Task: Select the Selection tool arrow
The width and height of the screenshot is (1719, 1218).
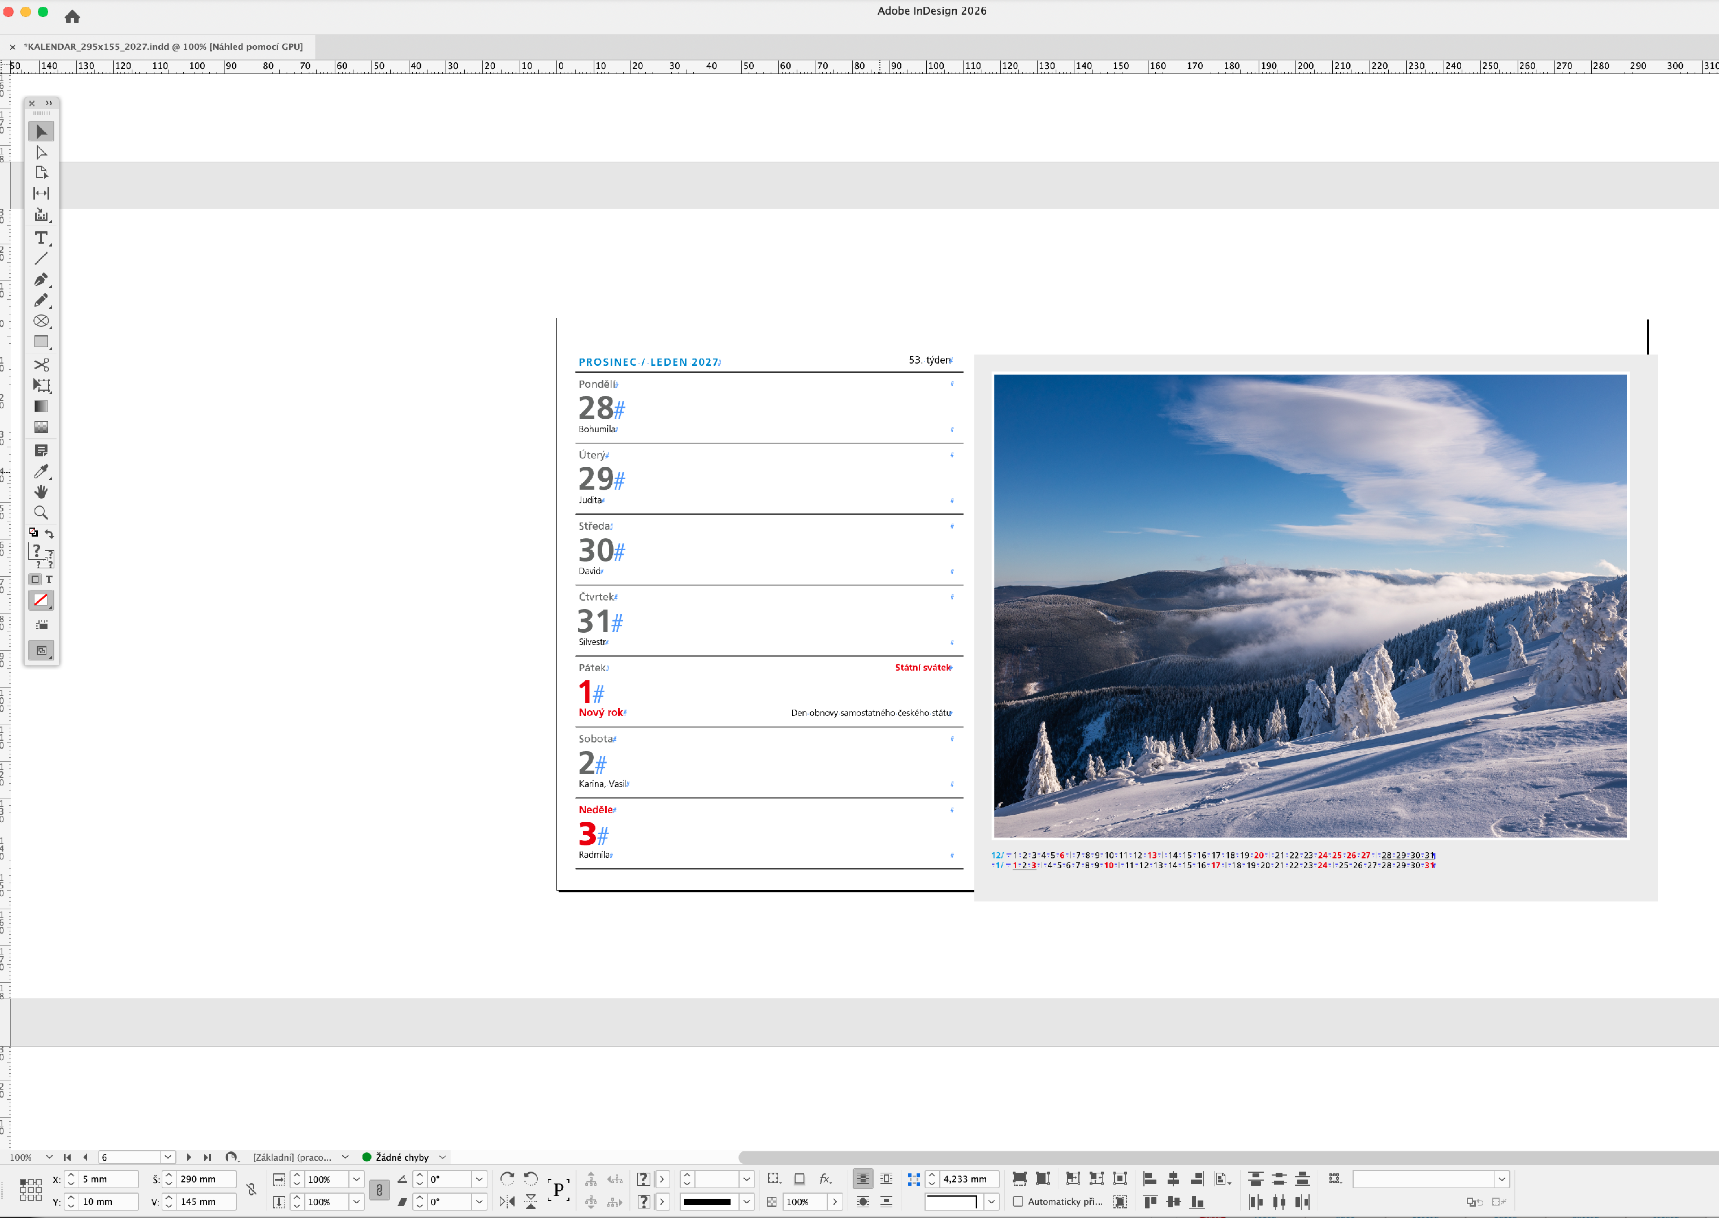Action: (x=41, y=132)
